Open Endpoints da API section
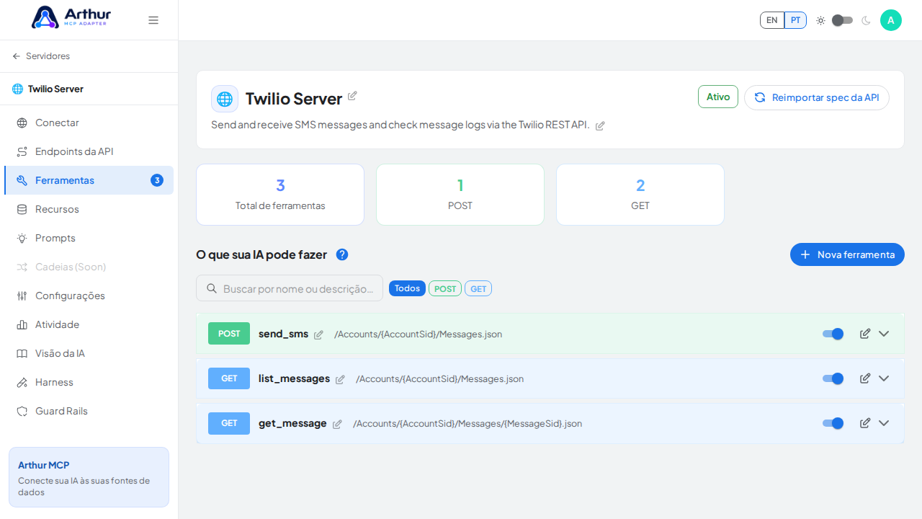This screenshot has height=519, width=922. pyautogui.click(x=89, y=151)
